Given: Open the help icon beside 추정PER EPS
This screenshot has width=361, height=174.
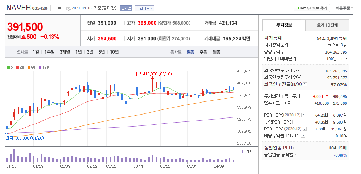Looking at the screenshot, I should coord(295,122).
